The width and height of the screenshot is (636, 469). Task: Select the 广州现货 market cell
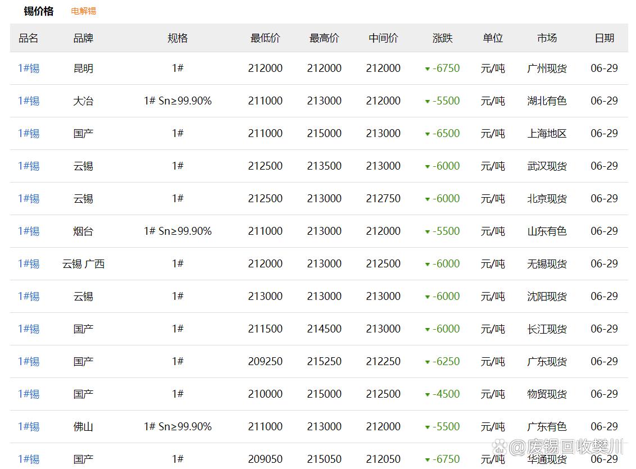[547, 68]
